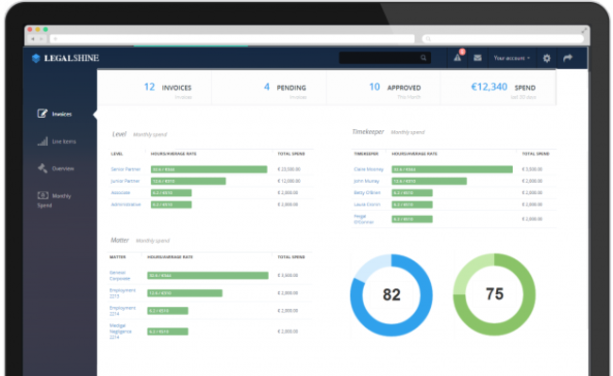
Task: Open Invoices in the sidebar
Action: 61,114
